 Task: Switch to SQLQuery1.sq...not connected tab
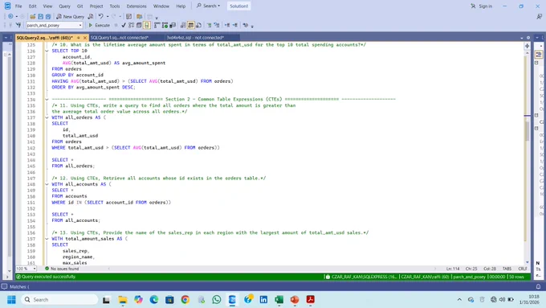[x=120, y=37]
